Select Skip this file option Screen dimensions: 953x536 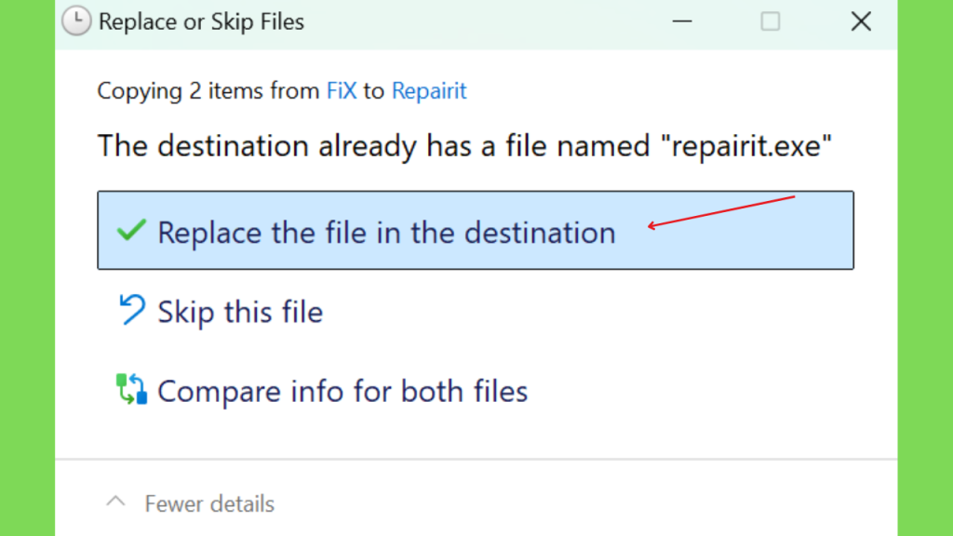click(x=476, y=311)
